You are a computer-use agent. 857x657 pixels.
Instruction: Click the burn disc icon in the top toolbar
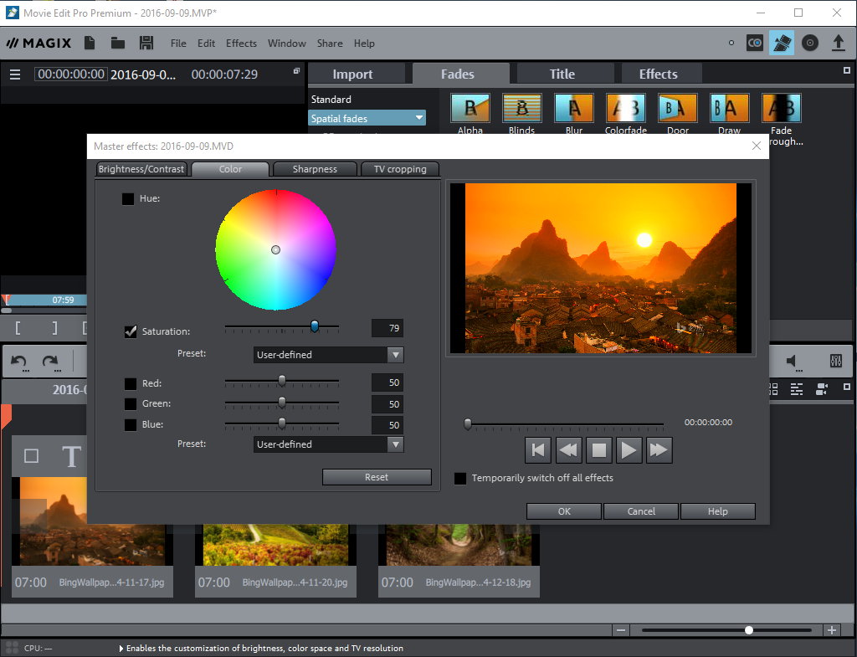(x=810, y=43)
